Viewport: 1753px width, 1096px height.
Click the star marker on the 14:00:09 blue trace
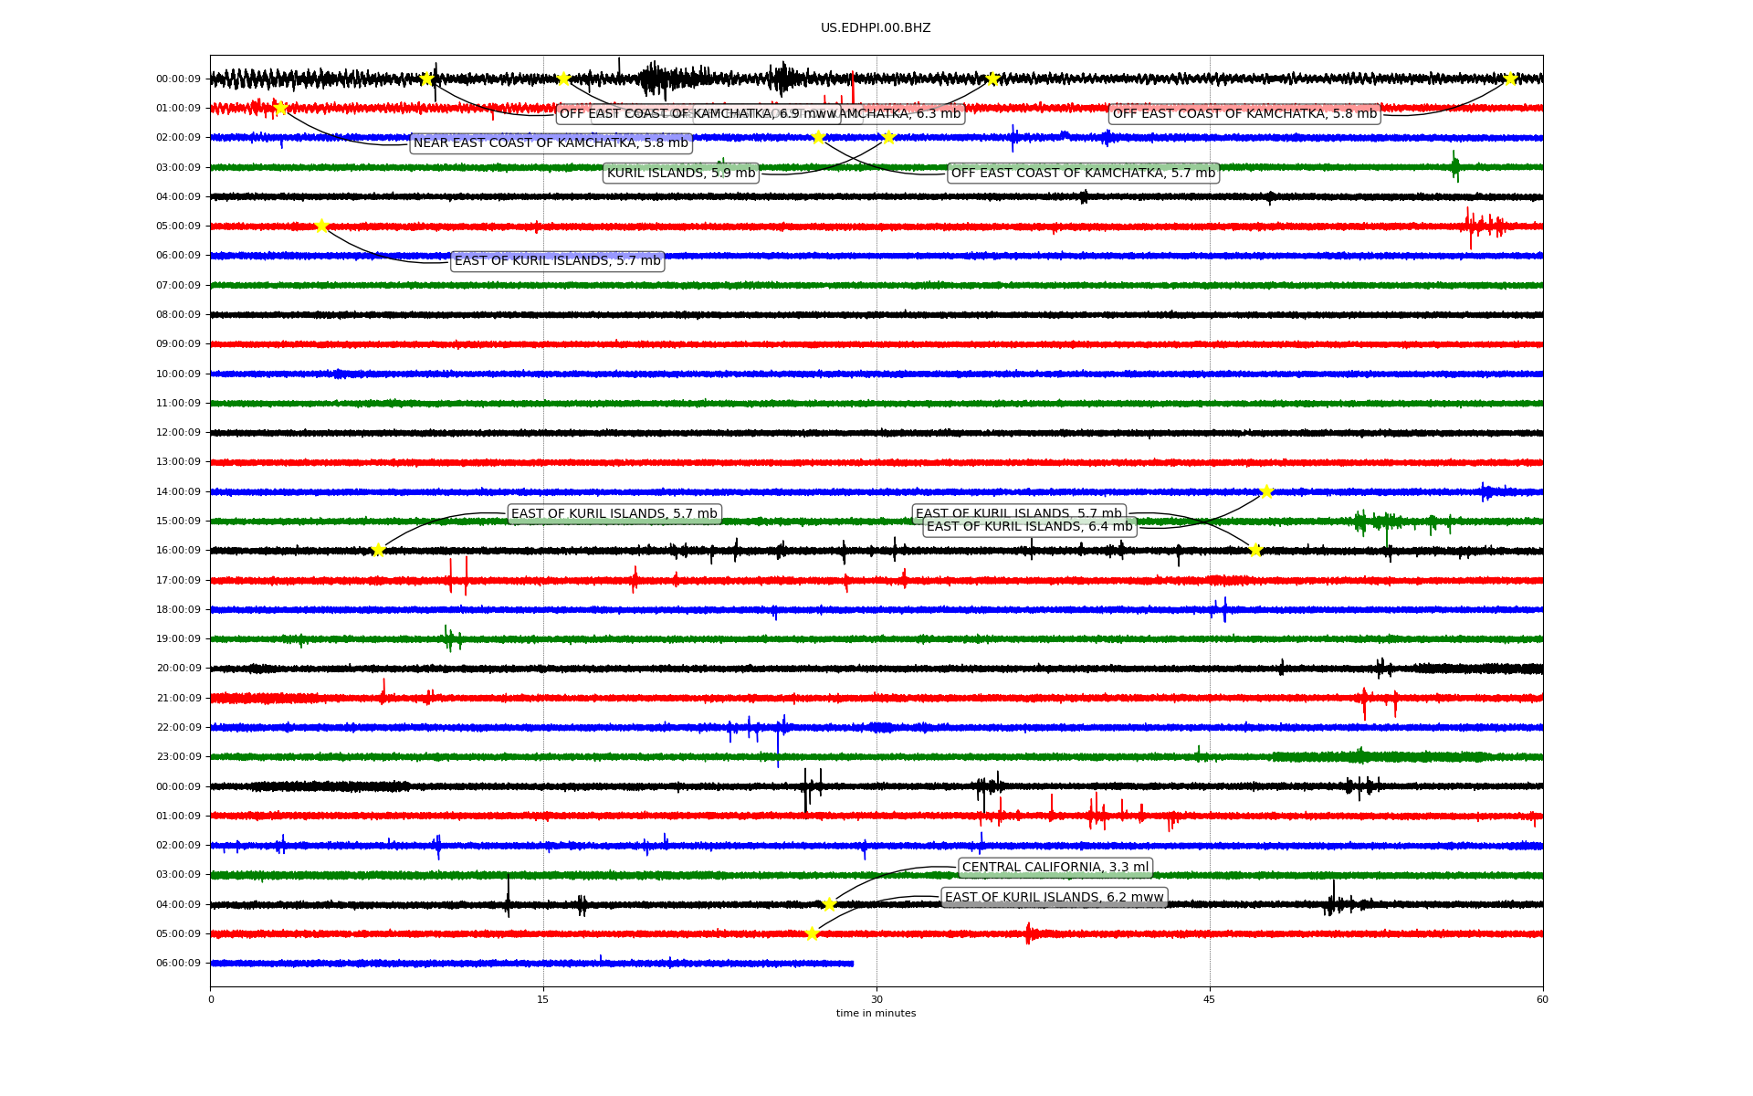[x=1265, y=491]
